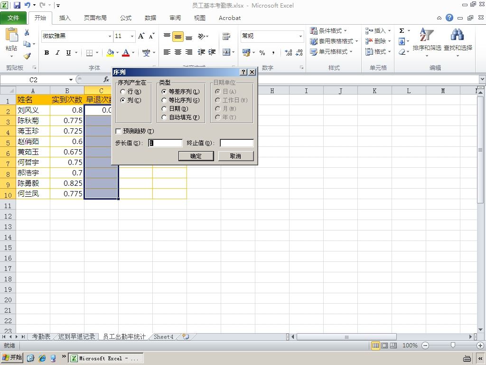
Task: Align text to the left
Action: [167, 52]
